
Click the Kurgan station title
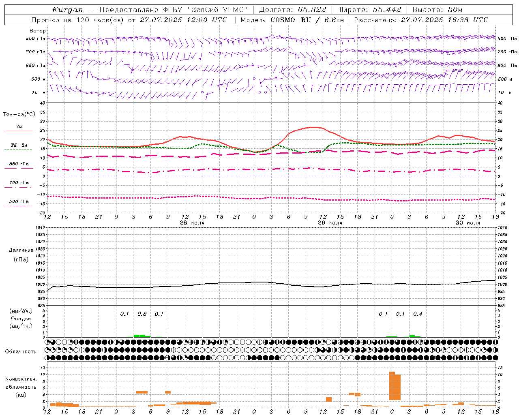tap(67, 10)
